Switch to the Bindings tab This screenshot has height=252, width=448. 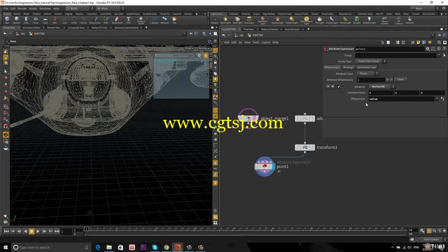pyautogui.click(x=348, y=67)
